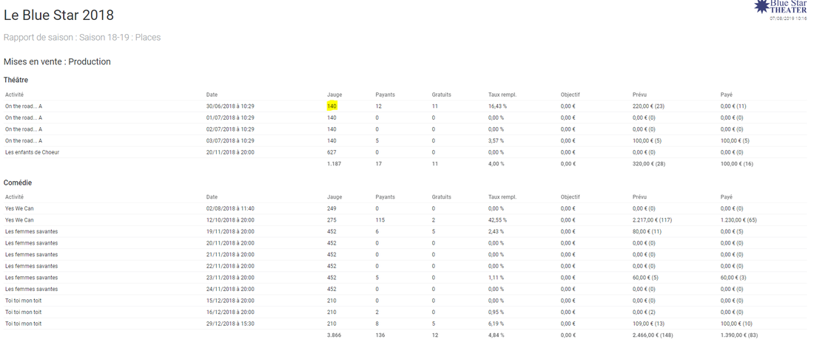Select the Comédie section heading
Screen dimensions: 814x345
tap(18, 182)
